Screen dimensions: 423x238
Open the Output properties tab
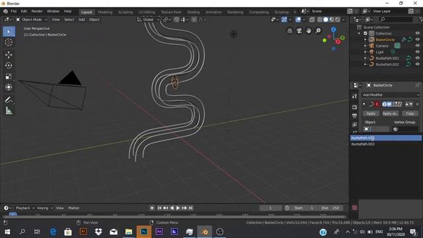(354, 116)
